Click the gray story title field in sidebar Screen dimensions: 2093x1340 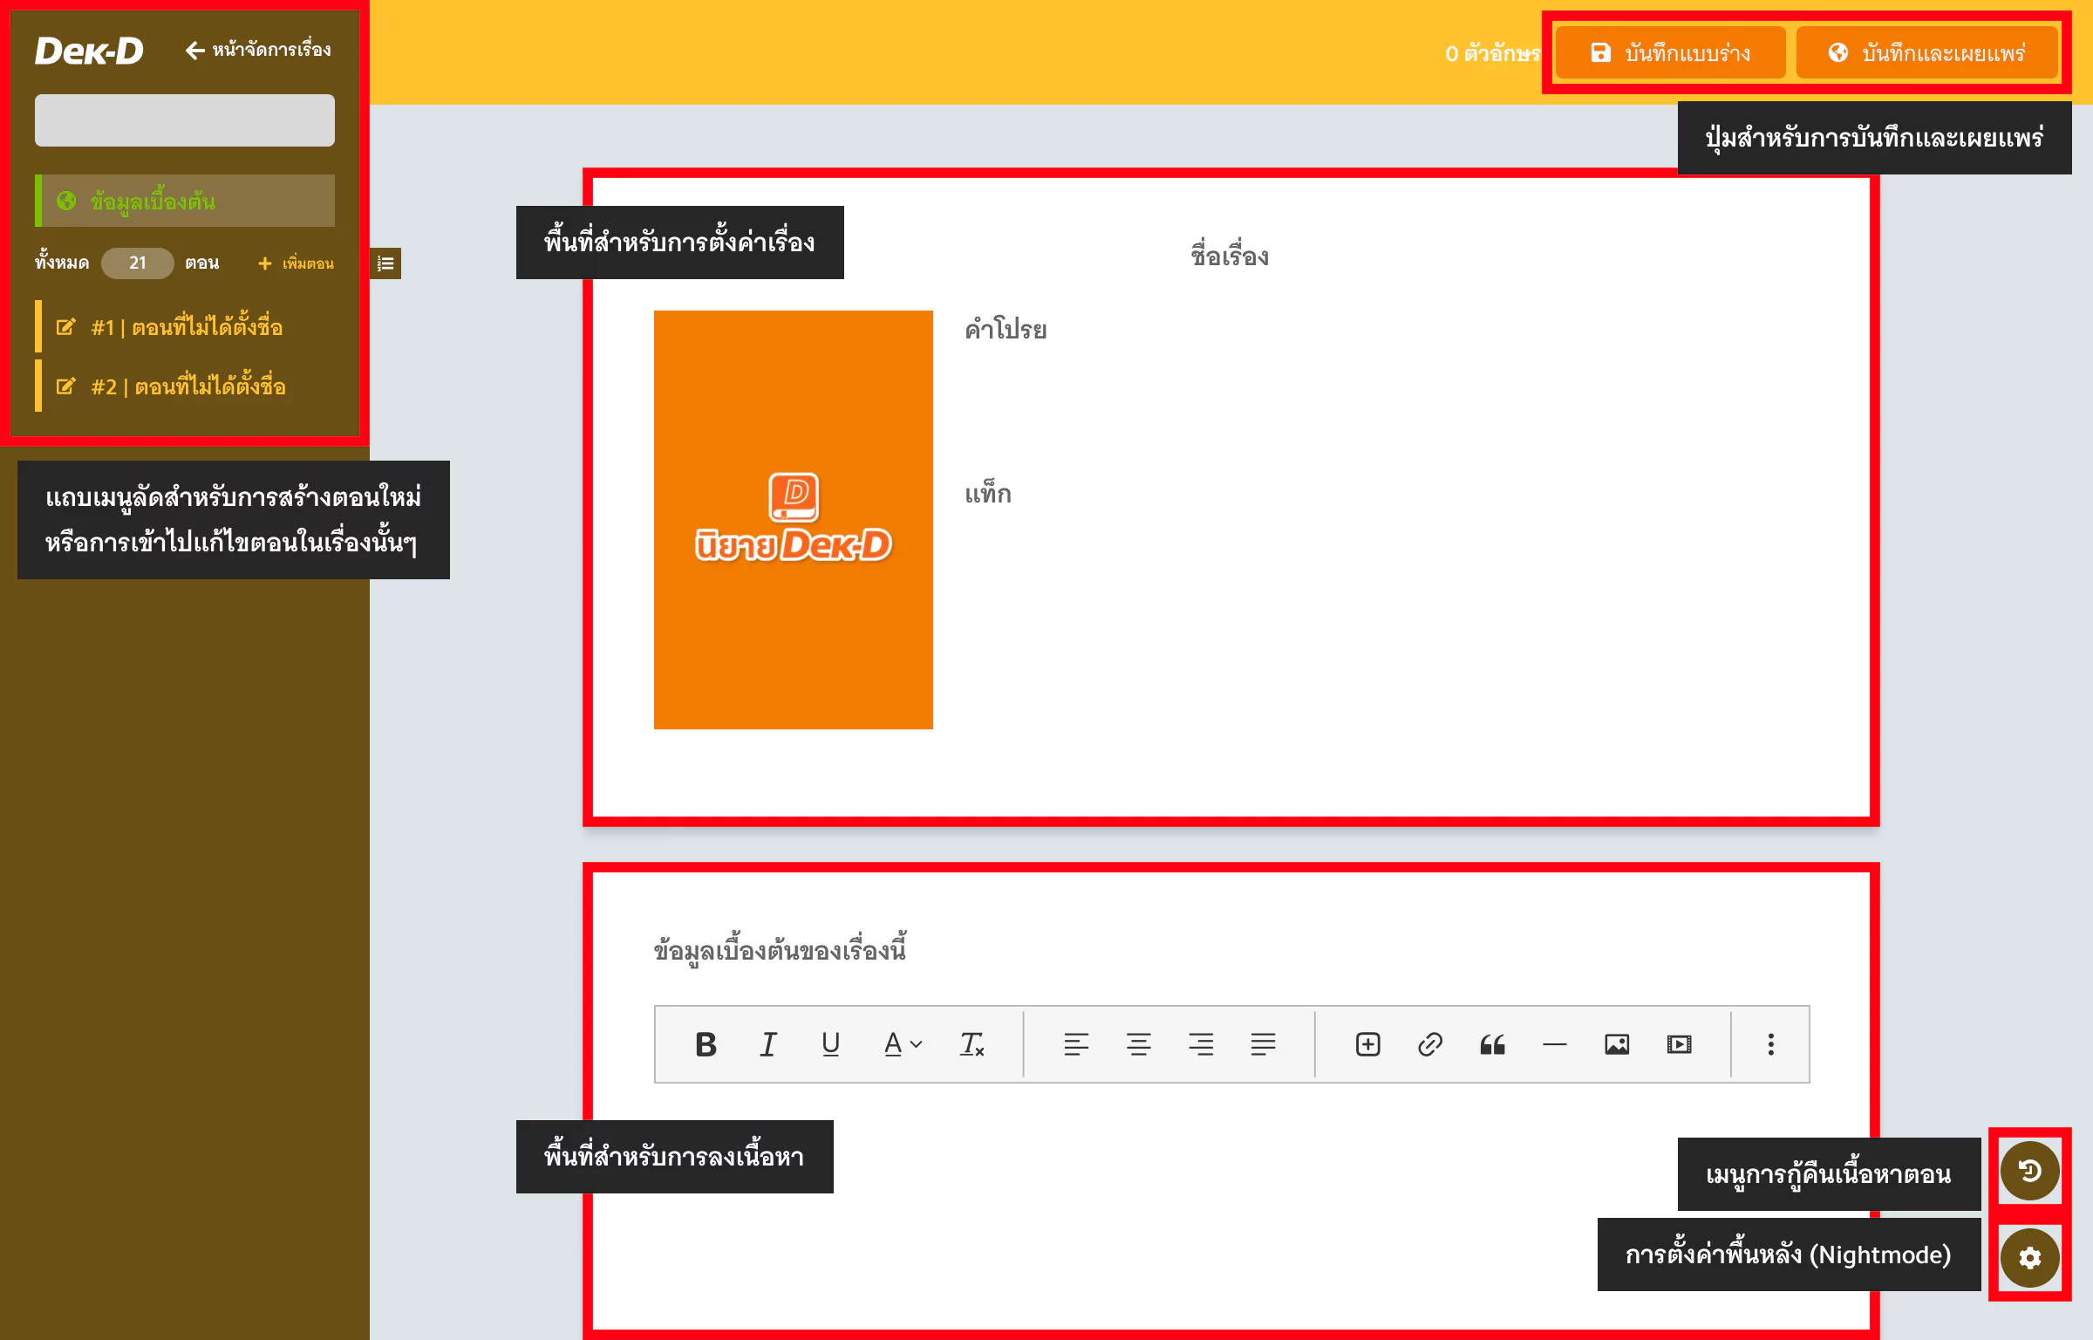pyautogui.click(x=185, y=120)
